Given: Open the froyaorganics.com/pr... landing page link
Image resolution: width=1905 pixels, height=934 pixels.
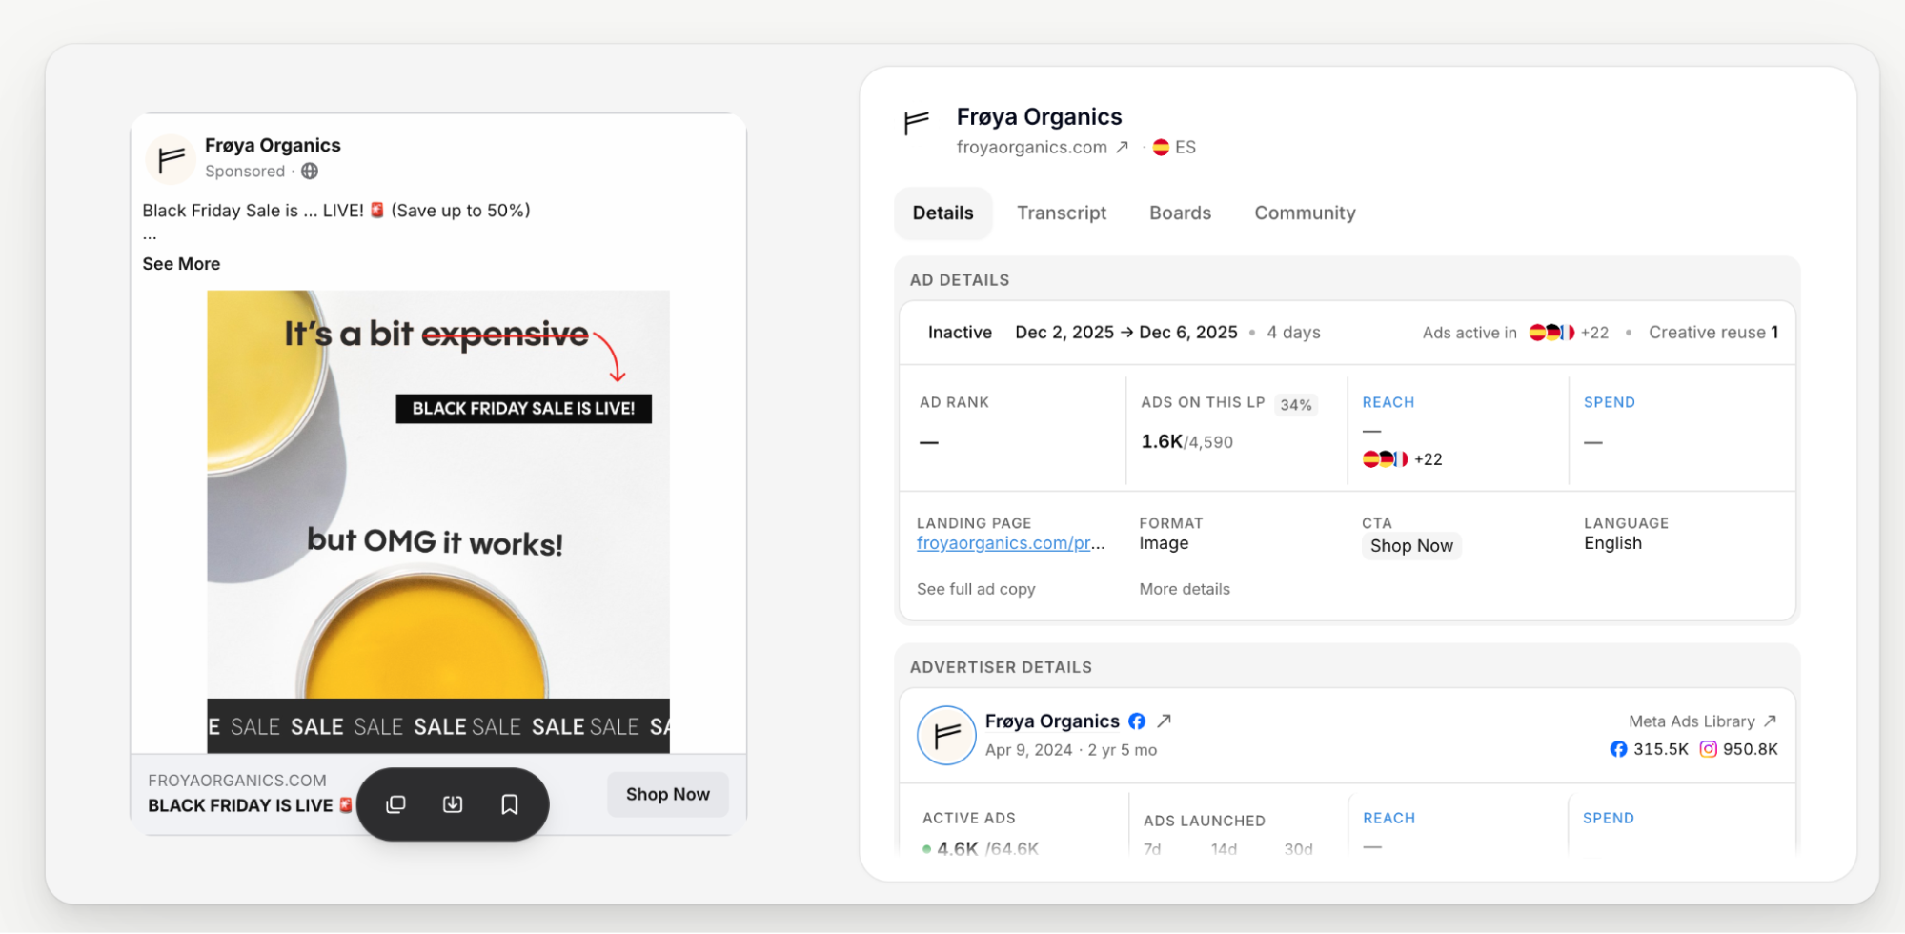Looking at the screenshot, I should pos(1010,543).
